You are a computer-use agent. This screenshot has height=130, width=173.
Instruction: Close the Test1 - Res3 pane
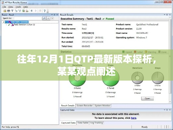tap(57, 15)
